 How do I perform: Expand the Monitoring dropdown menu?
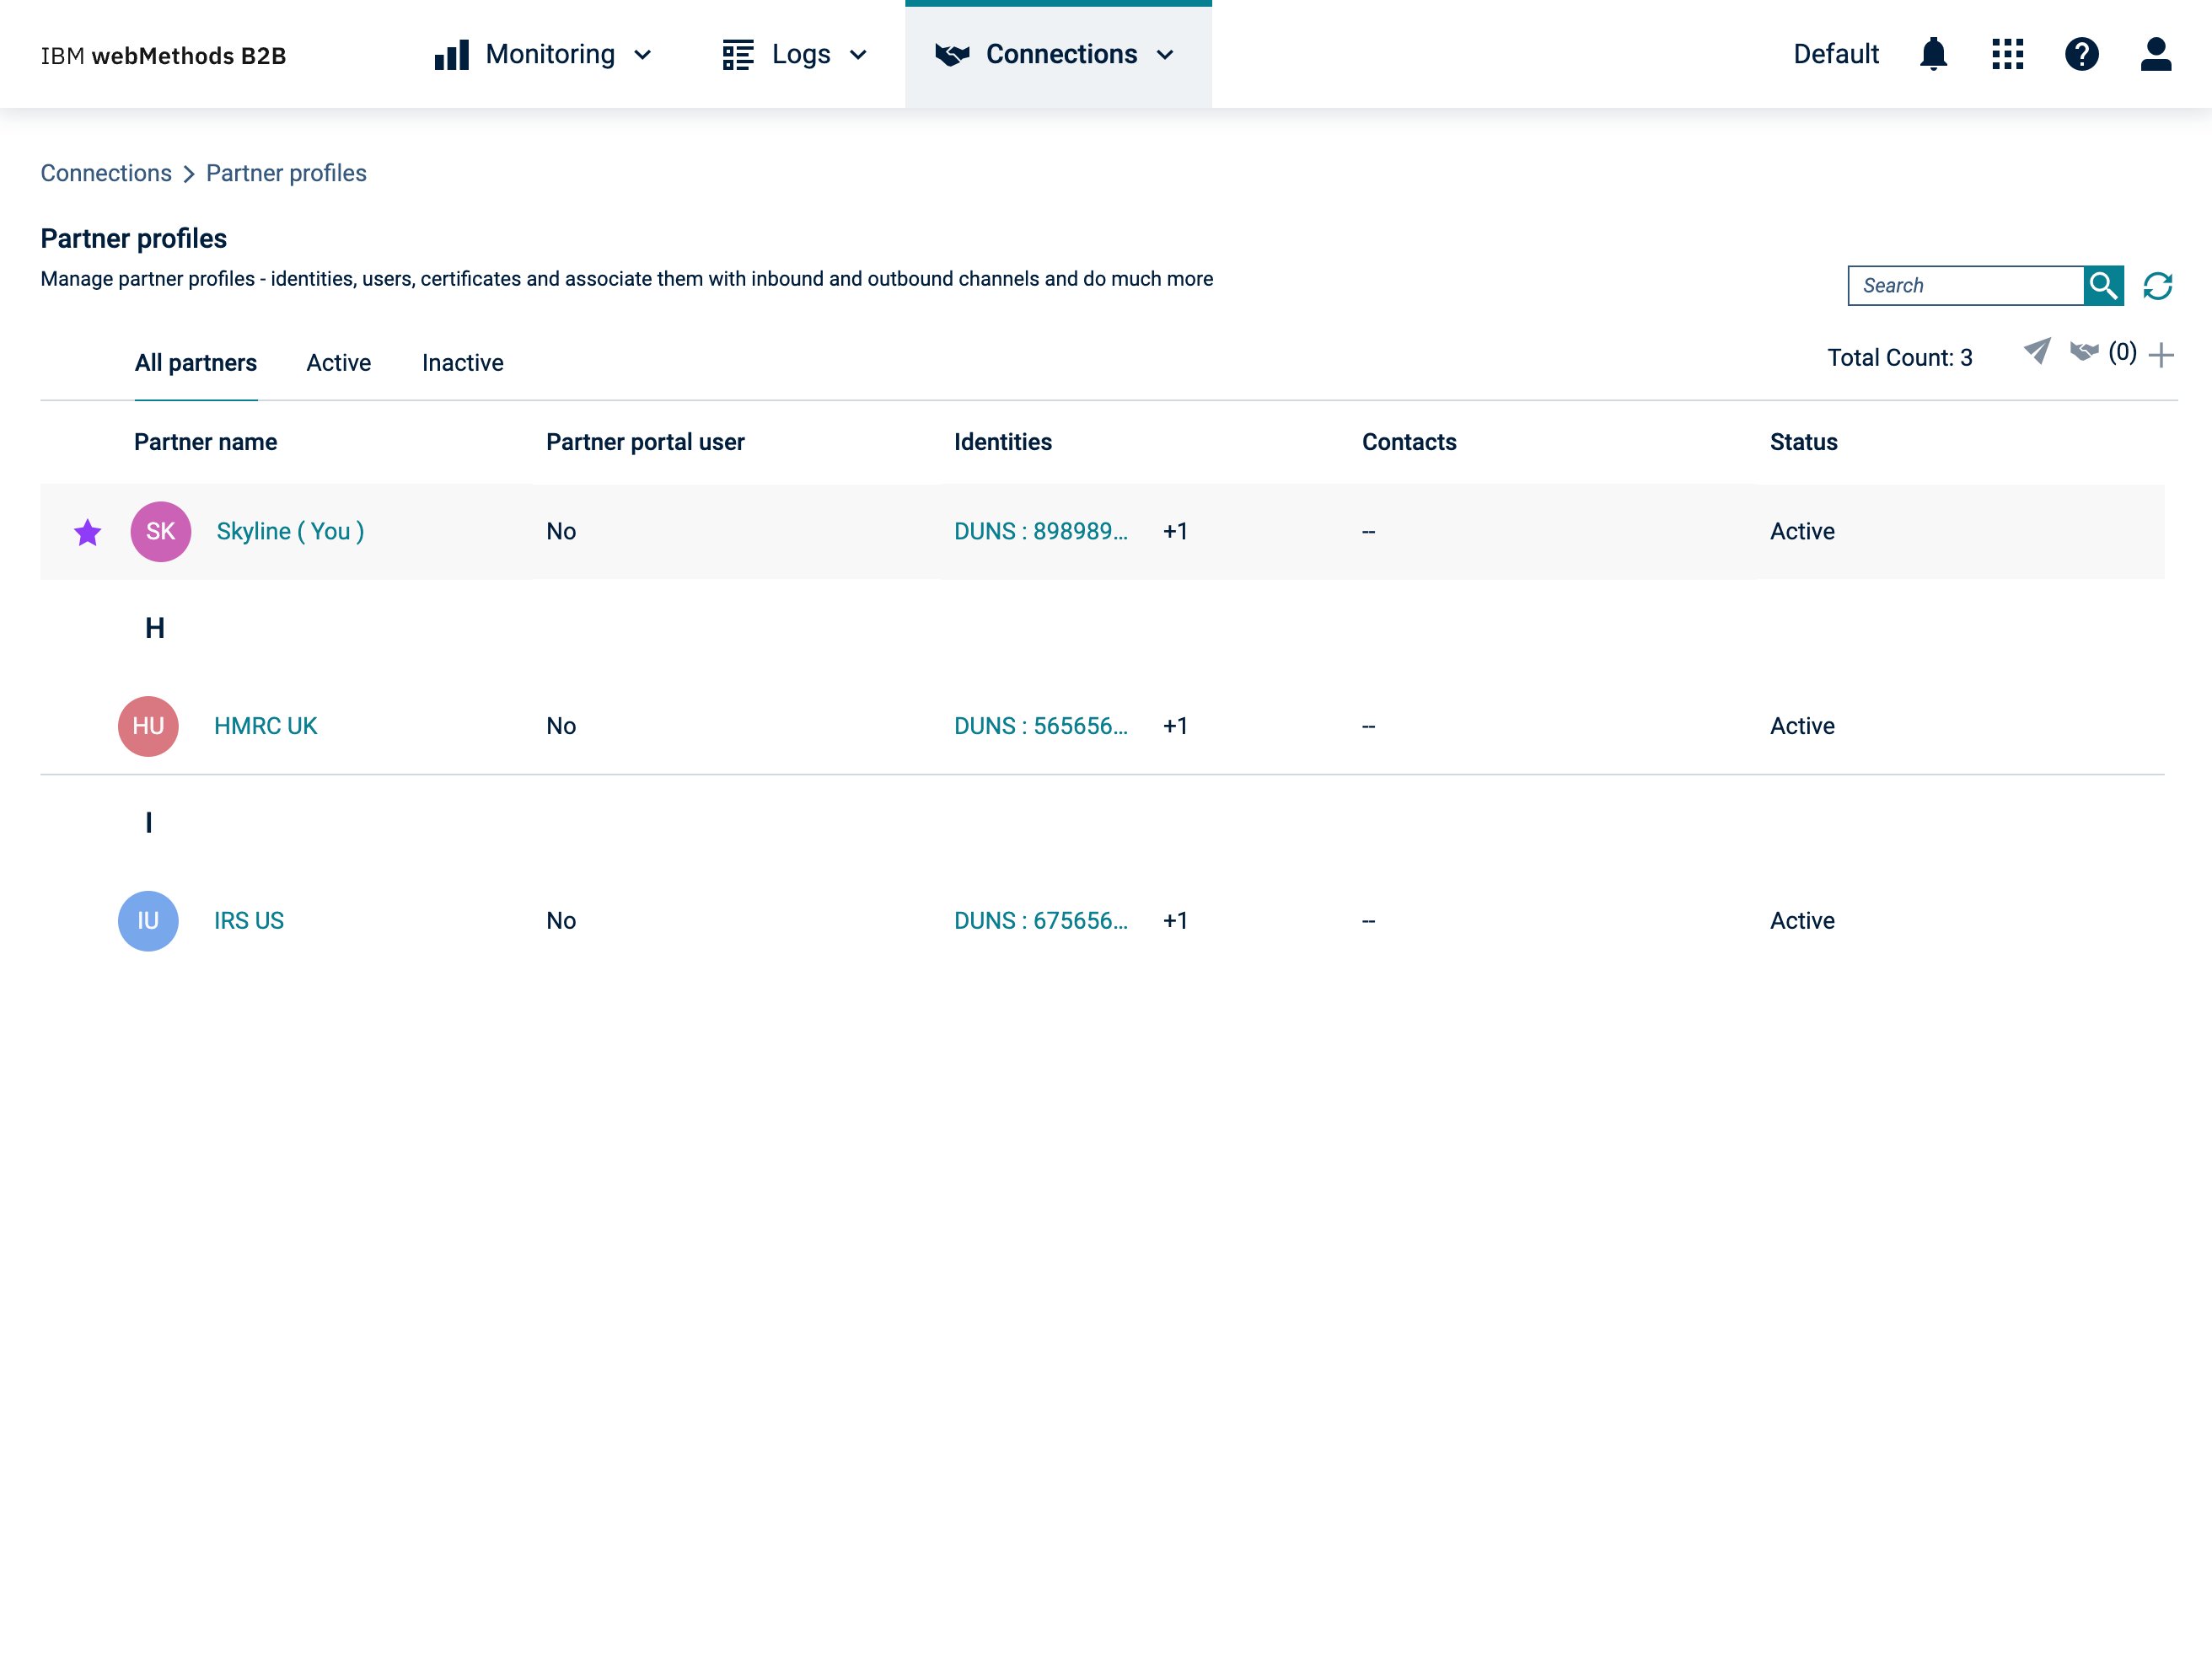(643, 55)
